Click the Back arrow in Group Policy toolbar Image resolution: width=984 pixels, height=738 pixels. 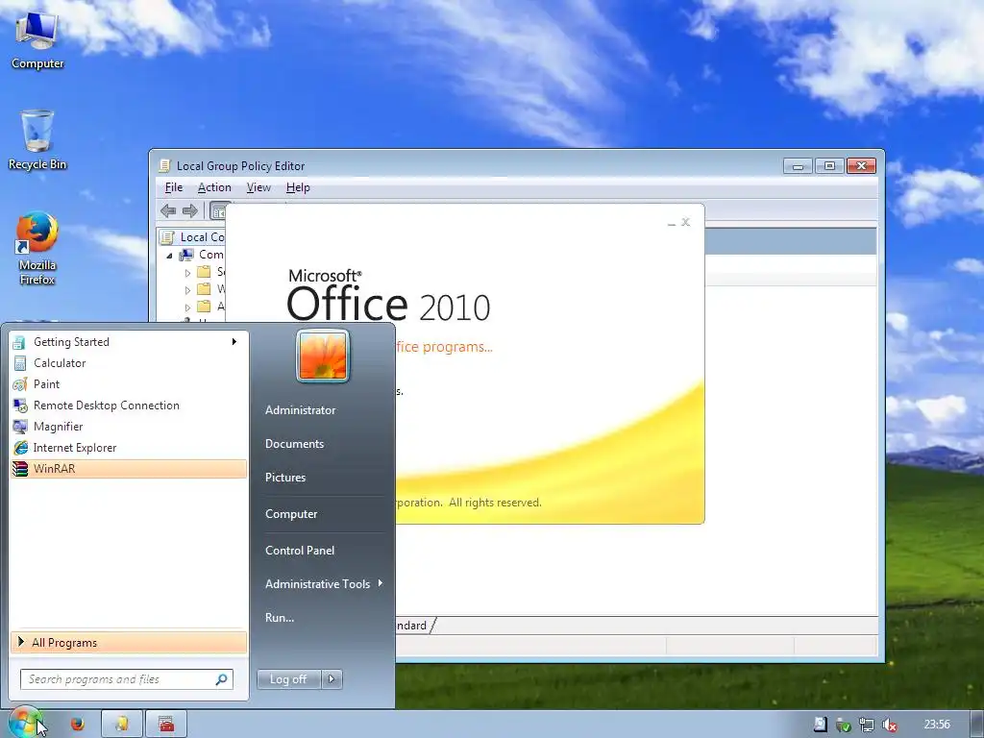(168, 210)
